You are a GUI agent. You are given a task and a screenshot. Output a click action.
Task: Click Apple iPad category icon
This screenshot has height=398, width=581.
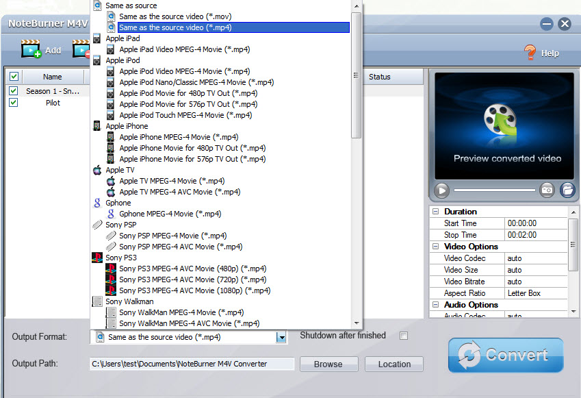pyautogui.click(x=97, y=38)
